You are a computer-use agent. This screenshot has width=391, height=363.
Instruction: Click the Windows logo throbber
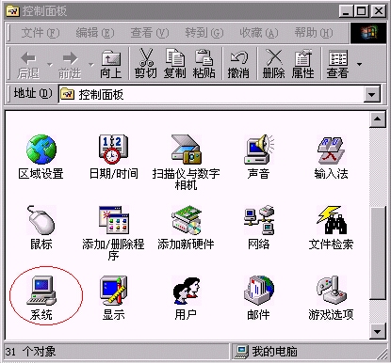tap(368, 33)
